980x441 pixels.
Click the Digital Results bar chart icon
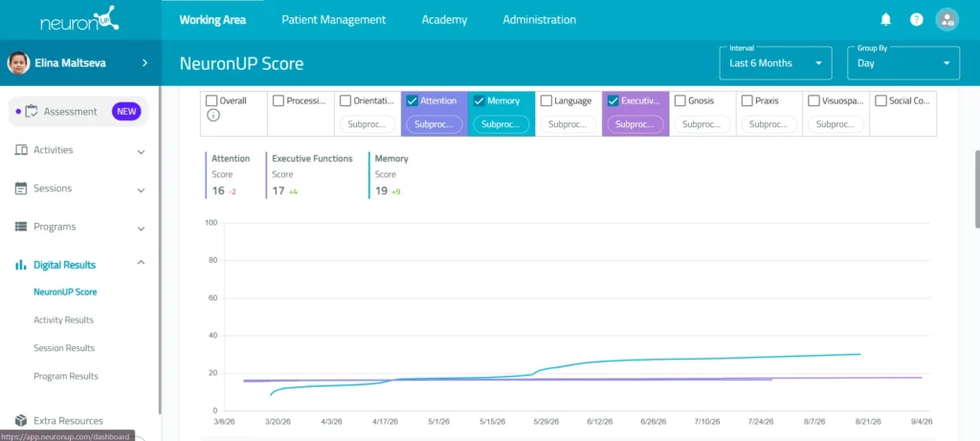tap(21, 265)
